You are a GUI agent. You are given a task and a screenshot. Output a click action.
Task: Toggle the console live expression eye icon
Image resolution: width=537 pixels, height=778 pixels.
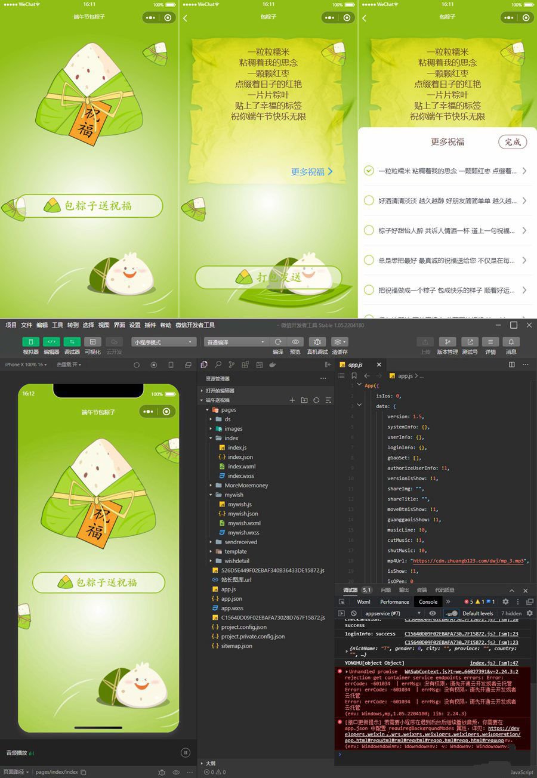pos(433,613)
